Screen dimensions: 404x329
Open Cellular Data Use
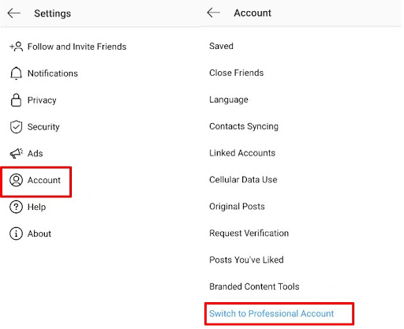pos(243,180)
